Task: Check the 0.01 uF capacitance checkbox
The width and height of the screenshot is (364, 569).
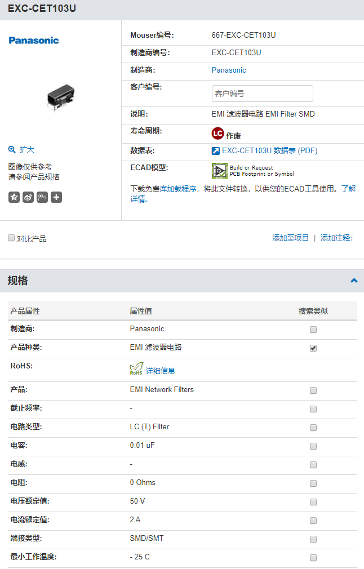Action: [313, 446]
